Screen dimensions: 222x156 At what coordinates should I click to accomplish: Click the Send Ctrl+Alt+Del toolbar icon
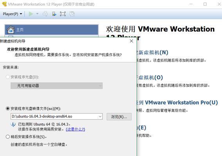(45, 14)
